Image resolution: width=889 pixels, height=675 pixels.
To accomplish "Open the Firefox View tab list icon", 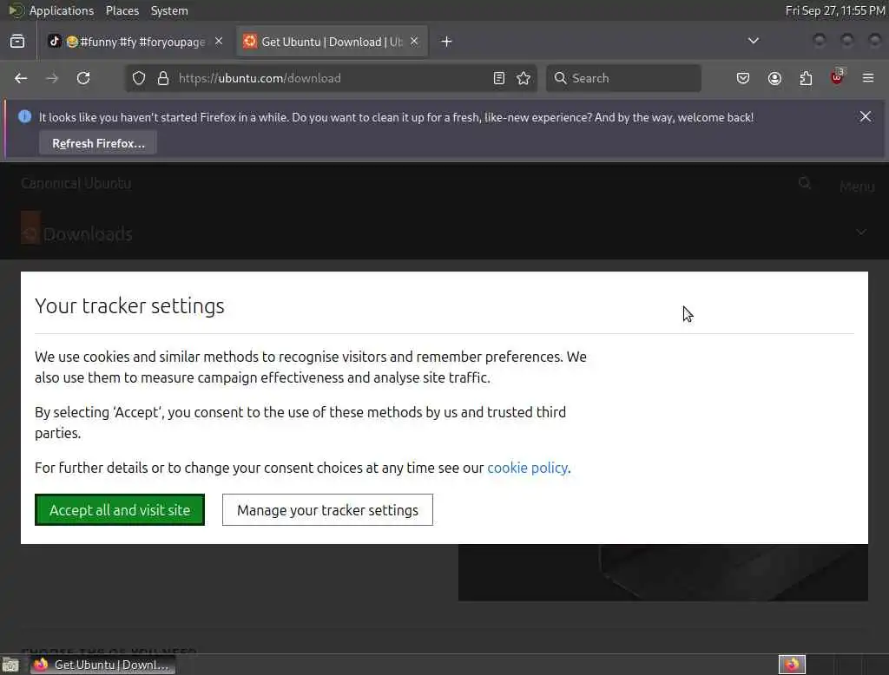I will pos(17,42).
